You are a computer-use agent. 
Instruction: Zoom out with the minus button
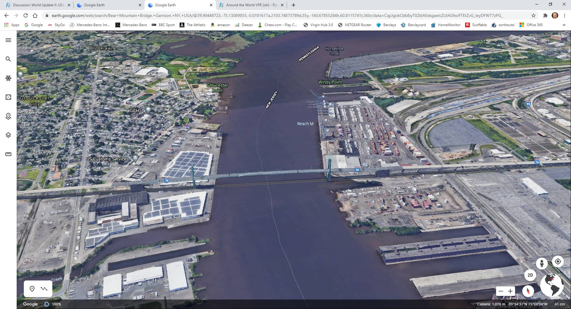click(x=501, y=291)
